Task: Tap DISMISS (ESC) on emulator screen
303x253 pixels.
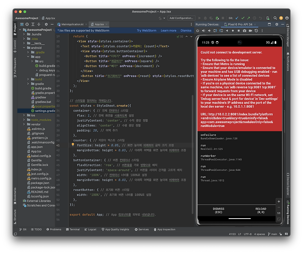Action: pos(219,210)
